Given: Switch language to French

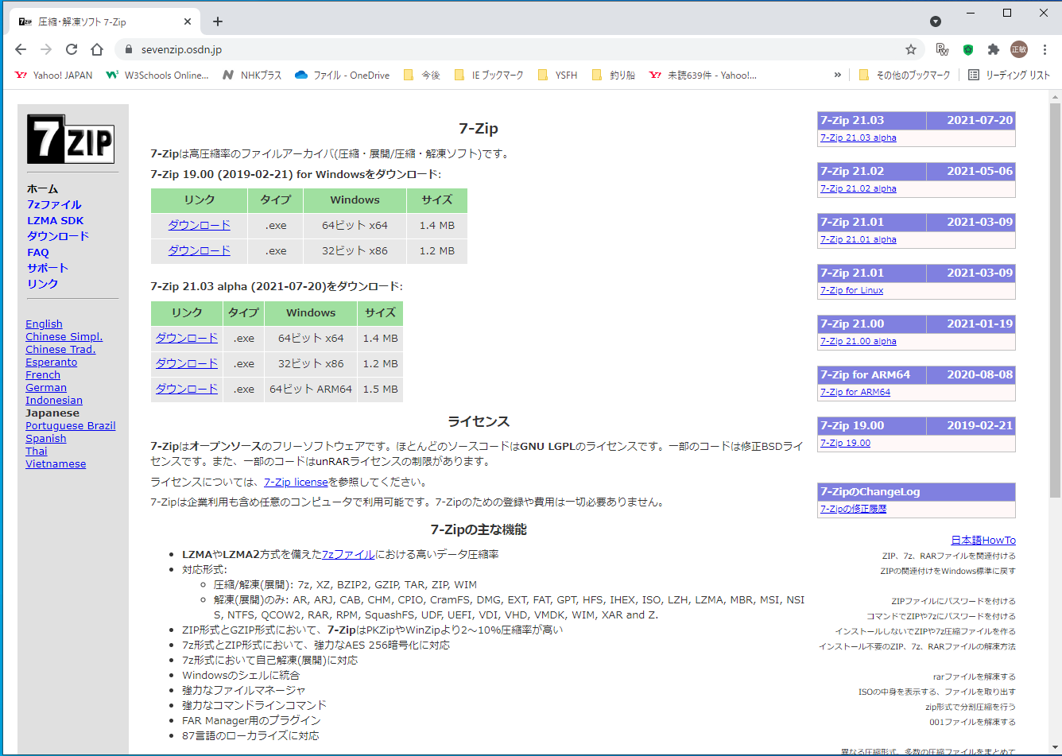Looking at the screenshot, I should pyautogui.click(x=43, y=375).
